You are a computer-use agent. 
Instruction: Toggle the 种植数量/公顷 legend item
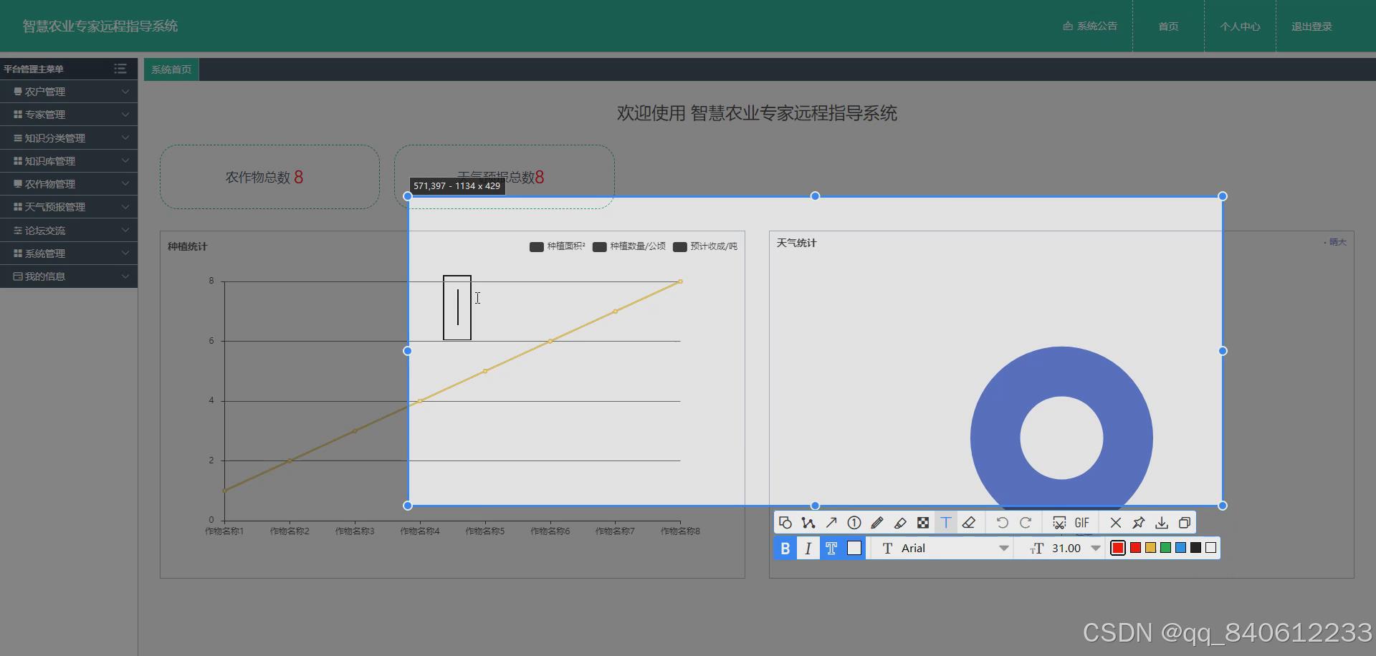pos(629,246)
